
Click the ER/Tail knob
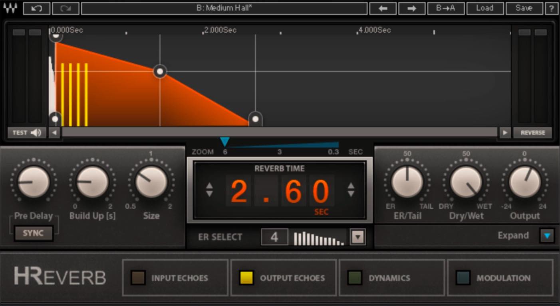407,182
